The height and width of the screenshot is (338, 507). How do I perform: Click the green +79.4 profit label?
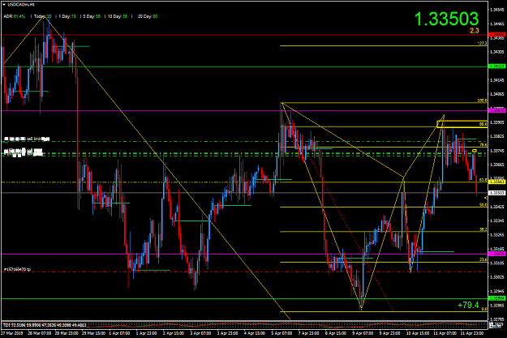pyautogui.click(x=468, y=305)
